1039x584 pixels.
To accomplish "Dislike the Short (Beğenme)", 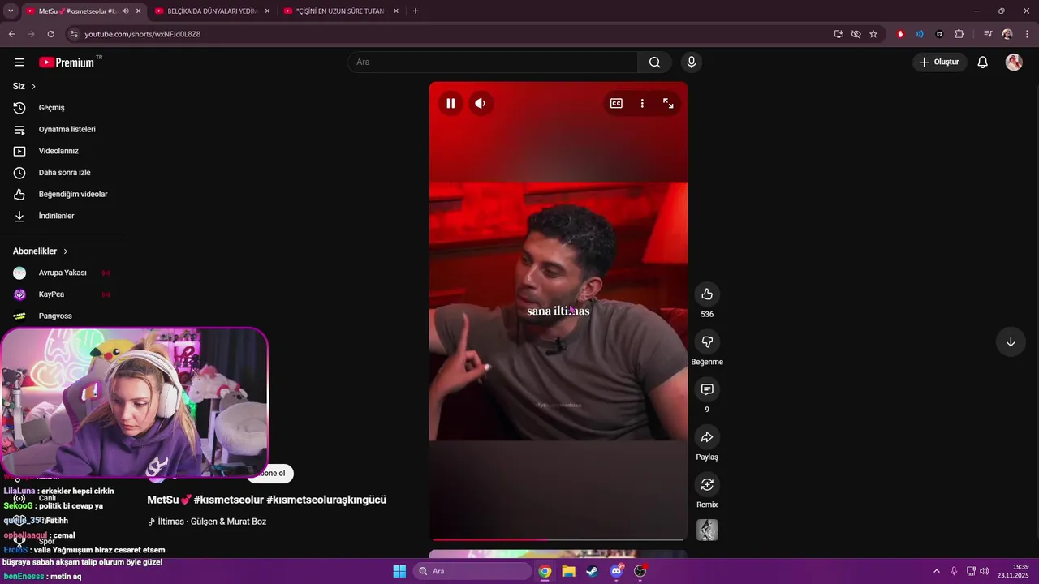I will tap(707, 342).
